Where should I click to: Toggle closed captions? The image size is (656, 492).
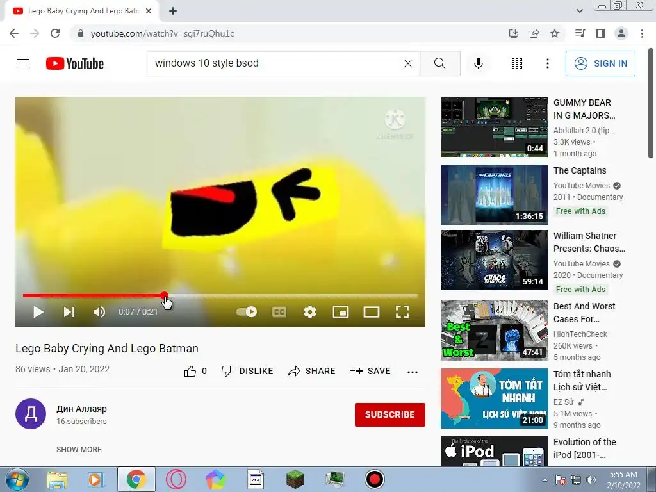point(279,312)
